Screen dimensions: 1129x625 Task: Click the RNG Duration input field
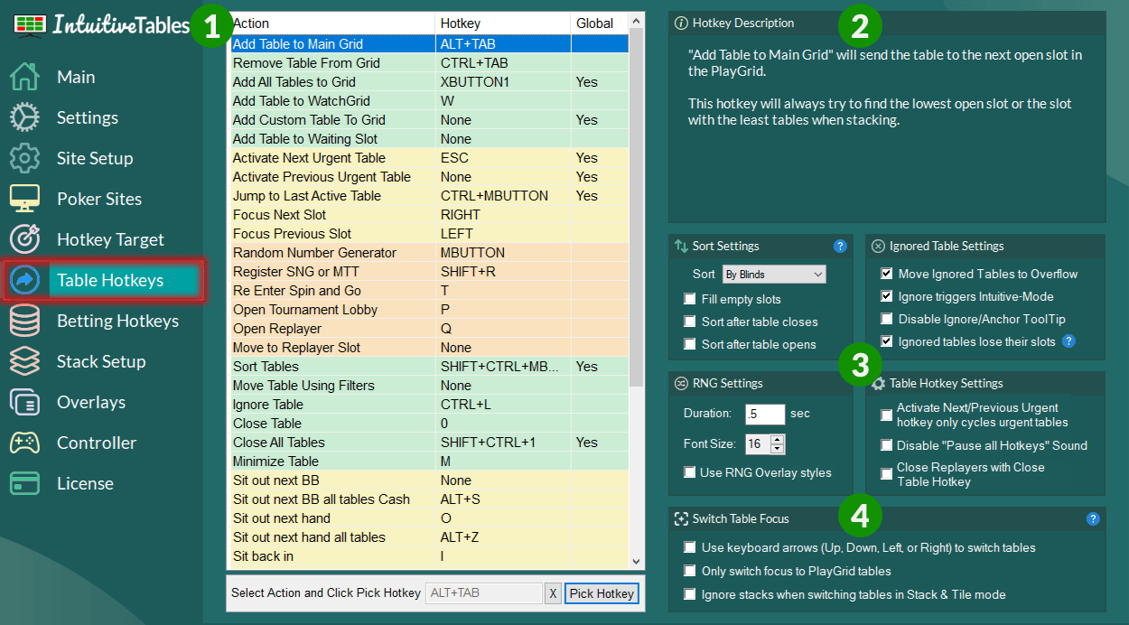tap(764, 414)
